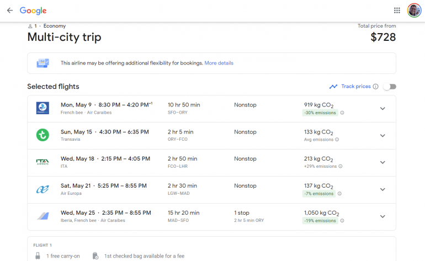The height and width of the screenshot is (261, 425).
Task: Click info icon beside -30% emissions
Action: 342,113
